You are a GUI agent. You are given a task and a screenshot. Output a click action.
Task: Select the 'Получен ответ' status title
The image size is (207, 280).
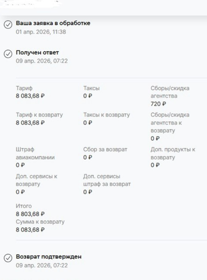[x=37, y=52]
